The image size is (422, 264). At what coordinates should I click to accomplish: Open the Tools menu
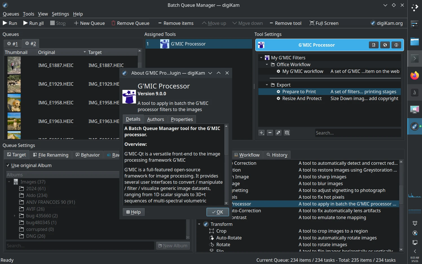click(28, 14)
